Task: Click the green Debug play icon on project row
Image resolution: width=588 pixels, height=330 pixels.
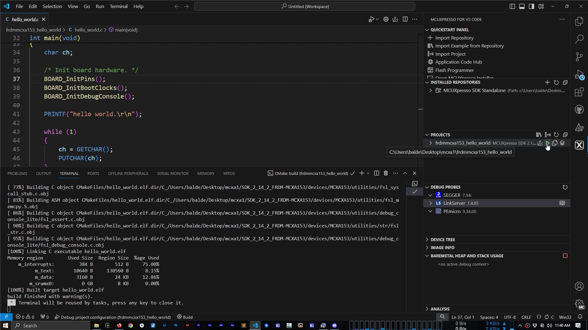Action: (x=548, y=143)
